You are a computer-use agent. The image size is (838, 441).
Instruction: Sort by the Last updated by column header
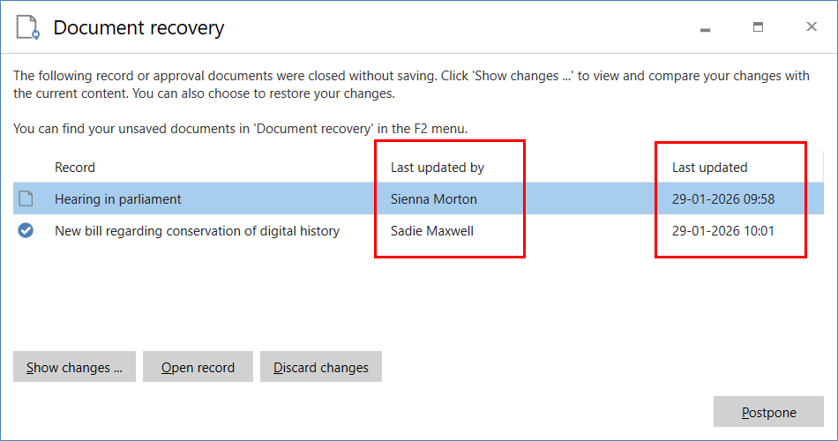pyautogui.click(x=438, y=168)
